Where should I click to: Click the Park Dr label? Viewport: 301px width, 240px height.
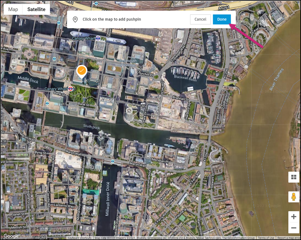pyautogui.click(x=144, y=117)
